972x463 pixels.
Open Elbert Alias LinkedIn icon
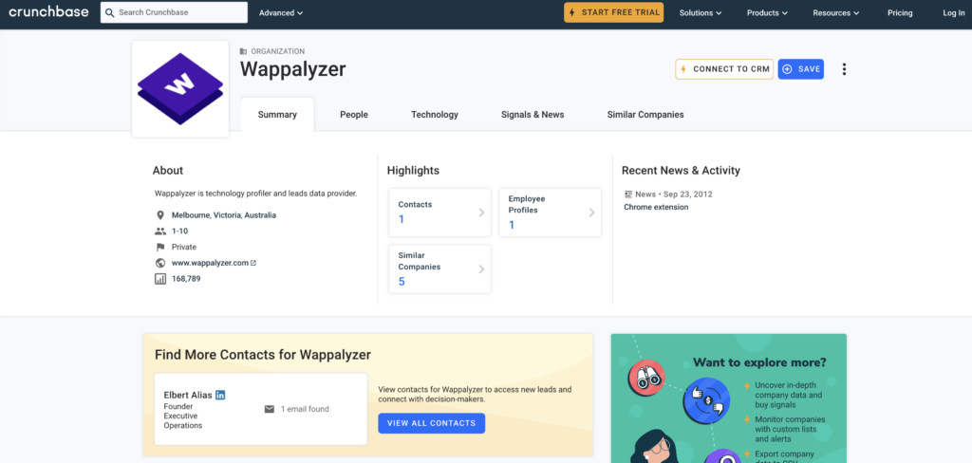(220, 395)
